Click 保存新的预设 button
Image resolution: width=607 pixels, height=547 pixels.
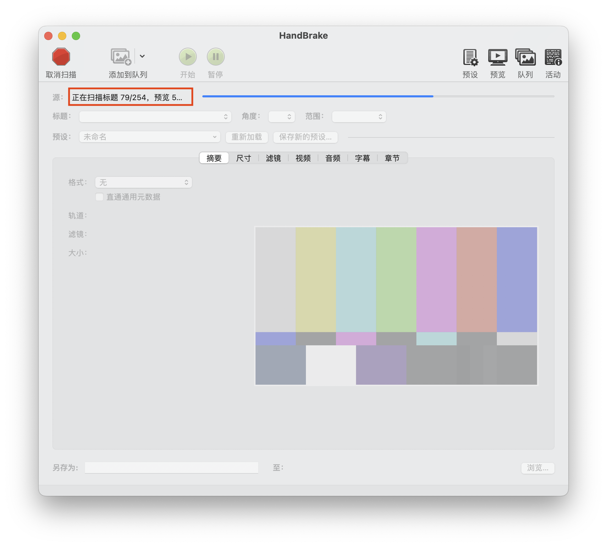305,137
